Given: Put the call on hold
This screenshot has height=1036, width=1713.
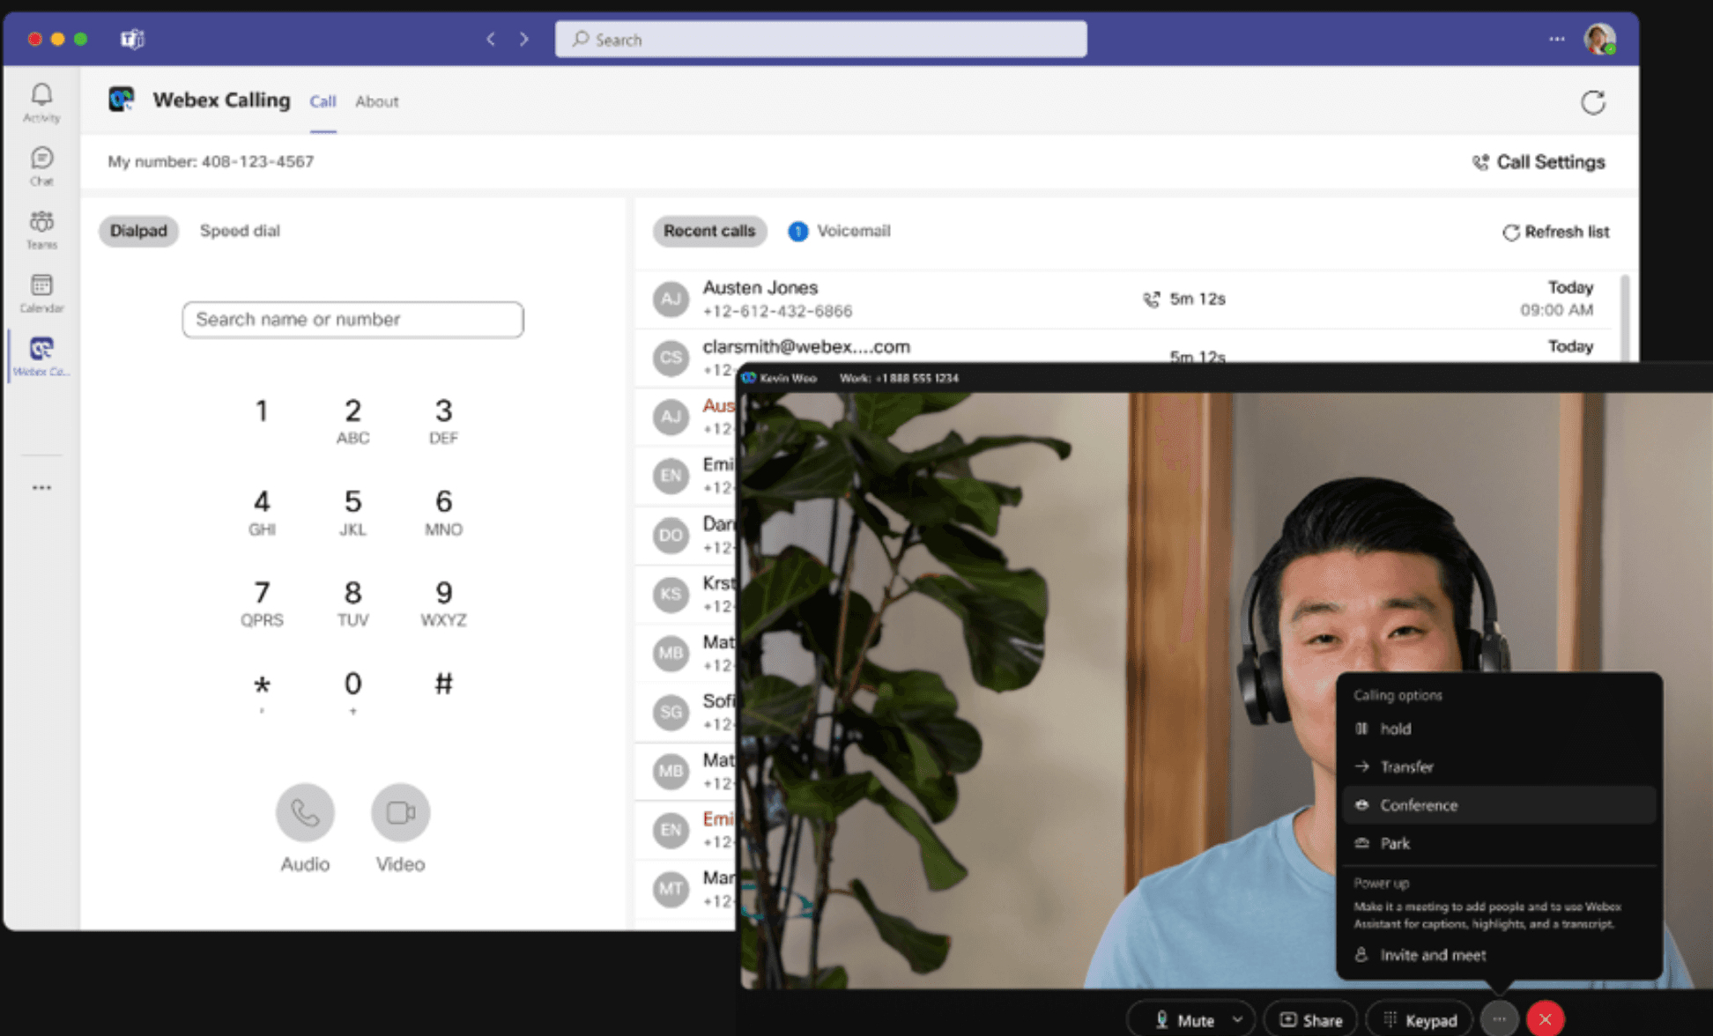Looking at the screenshot, I should point(1498,729).
